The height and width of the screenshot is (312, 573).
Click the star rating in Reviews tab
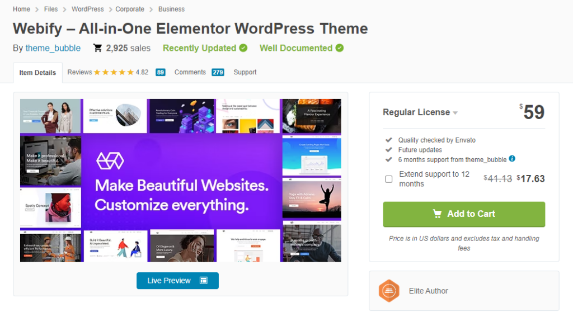[x=114, y=72]
